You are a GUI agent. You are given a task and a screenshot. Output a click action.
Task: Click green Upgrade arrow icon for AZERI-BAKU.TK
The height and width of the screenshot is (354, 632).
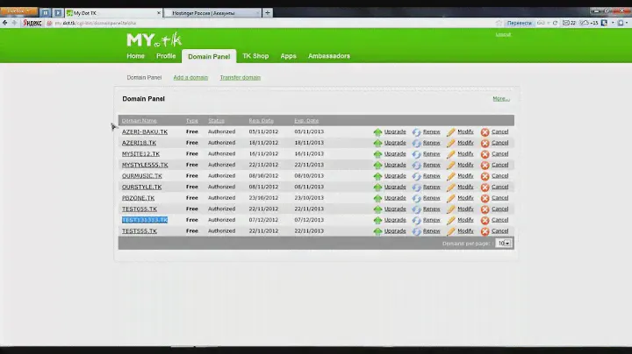pyautogui.click(x=377, y=131)
